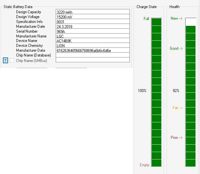Click the question mark help button
Screen dimensions: 200x174
[5, 60]
